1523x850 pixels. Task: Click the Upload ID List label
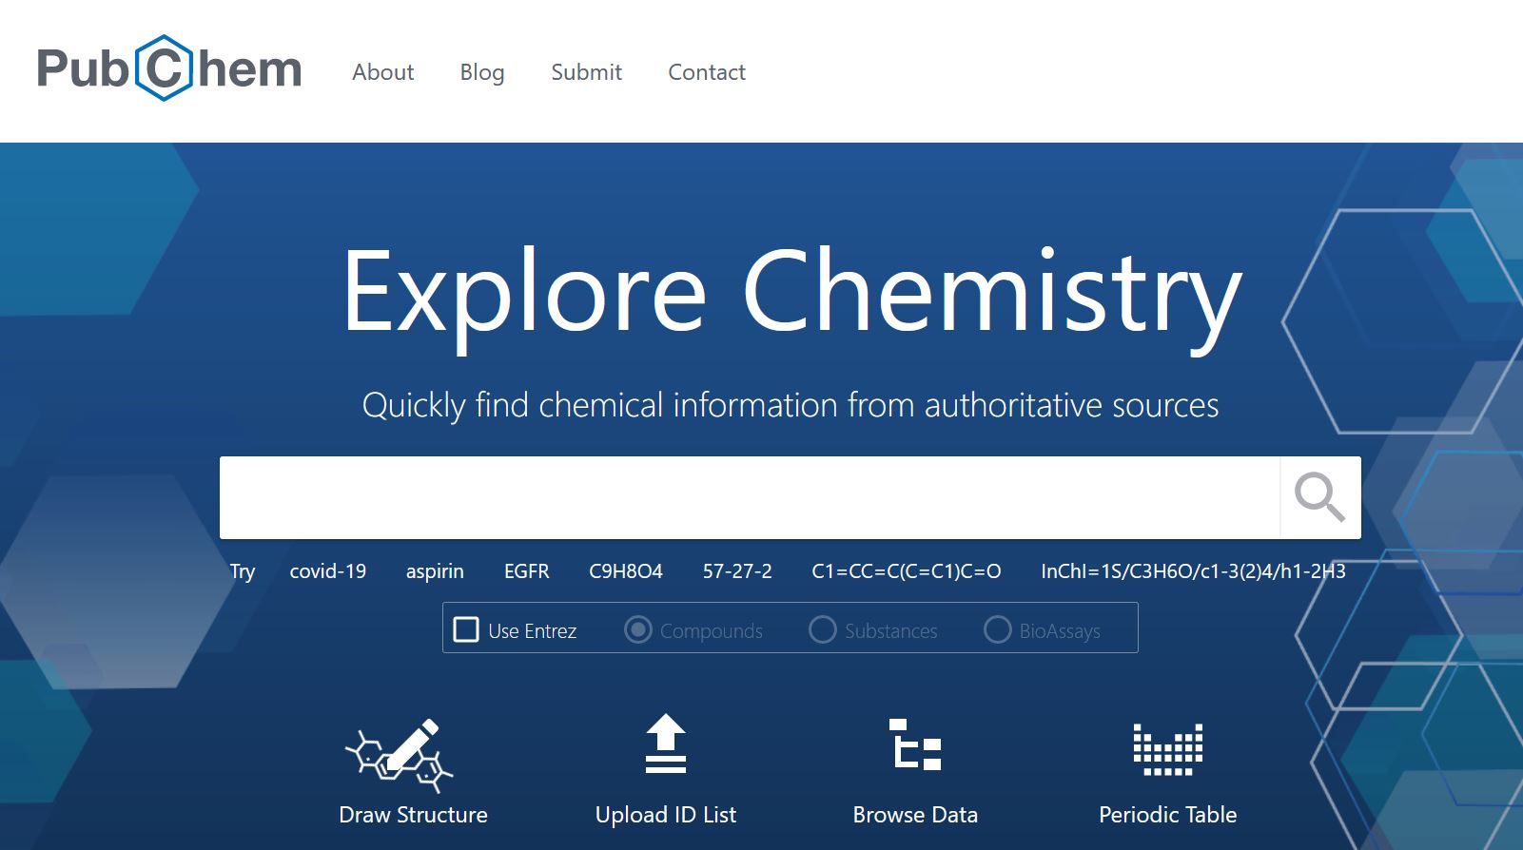tap(666, 815)
